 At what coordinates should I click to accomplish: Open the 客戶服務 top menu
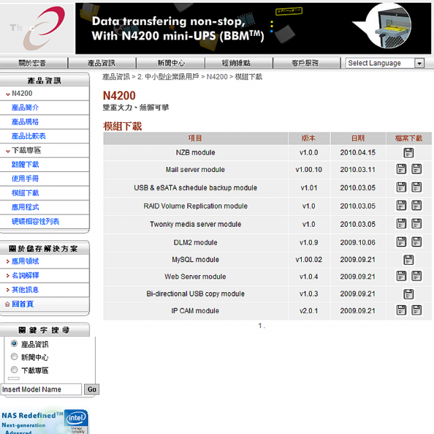tap(304, 63)
